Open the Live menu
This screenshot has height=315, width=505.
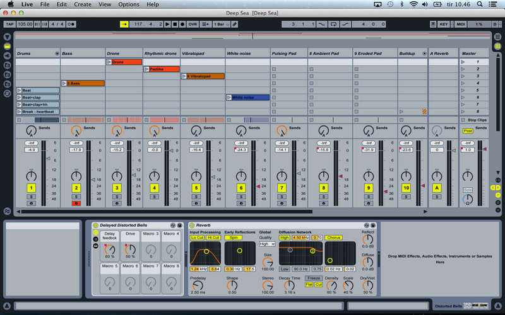tap(27, 4)
